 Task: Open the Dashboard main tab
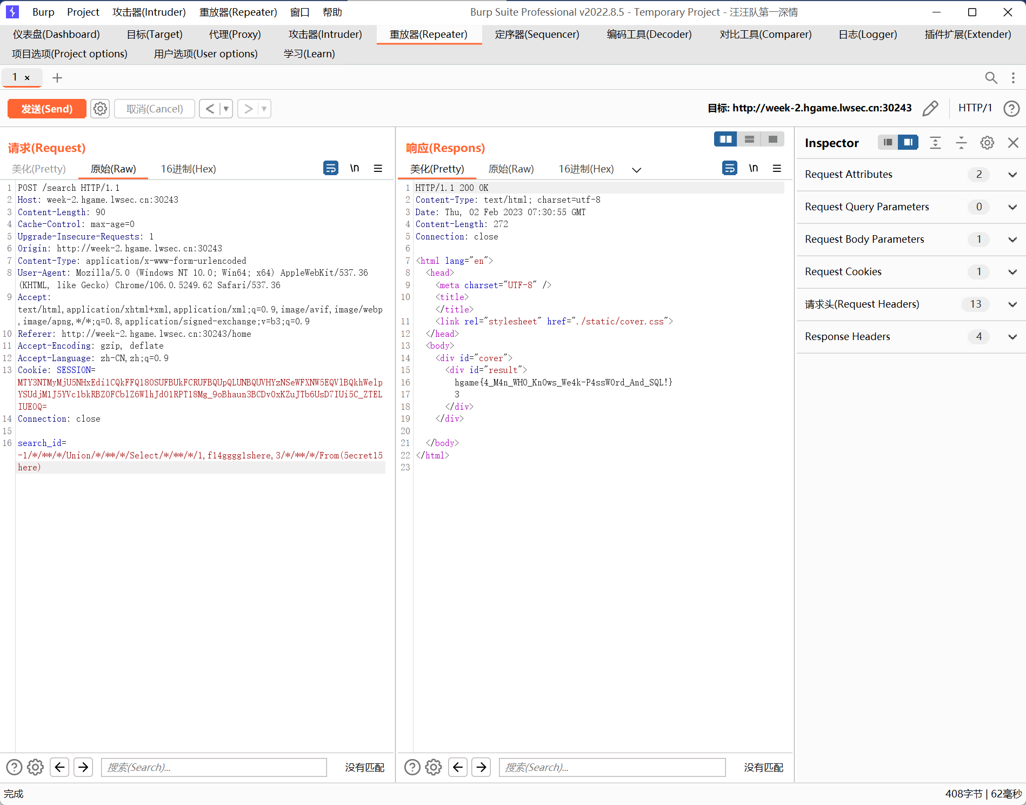point(56,34)
